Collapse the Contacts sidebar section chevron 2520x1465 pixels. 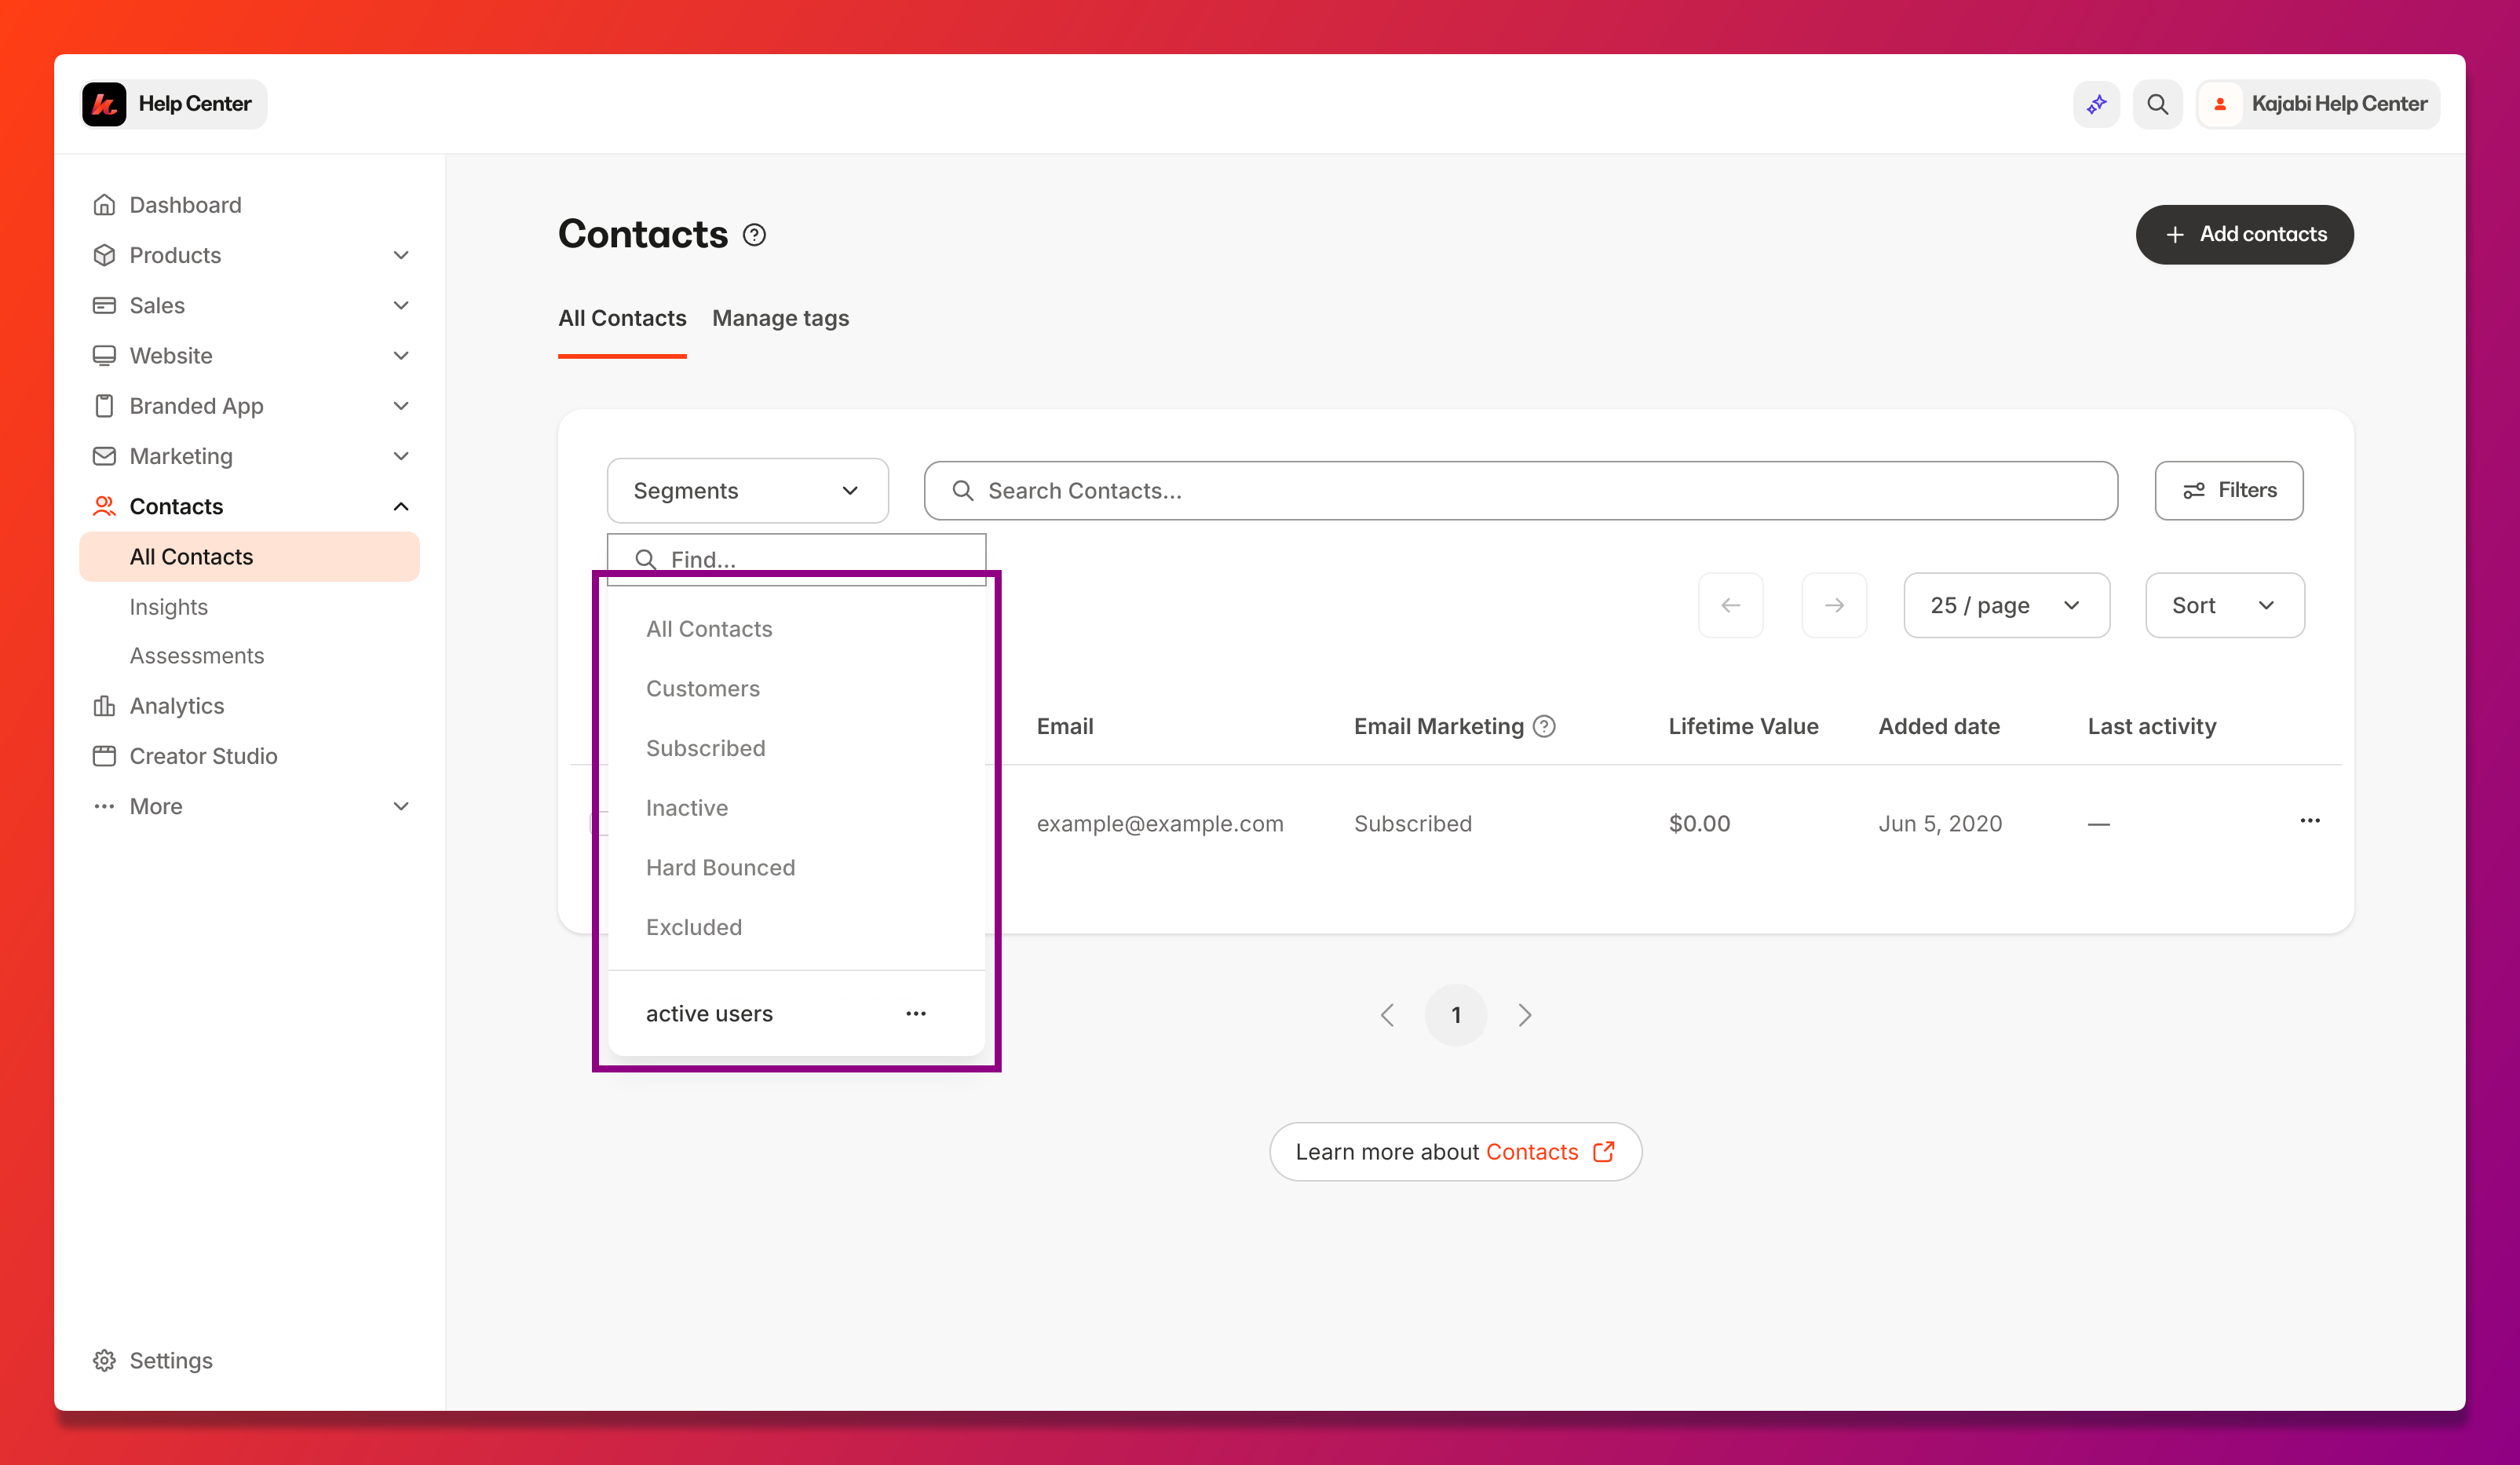click(x=401, y=506)
